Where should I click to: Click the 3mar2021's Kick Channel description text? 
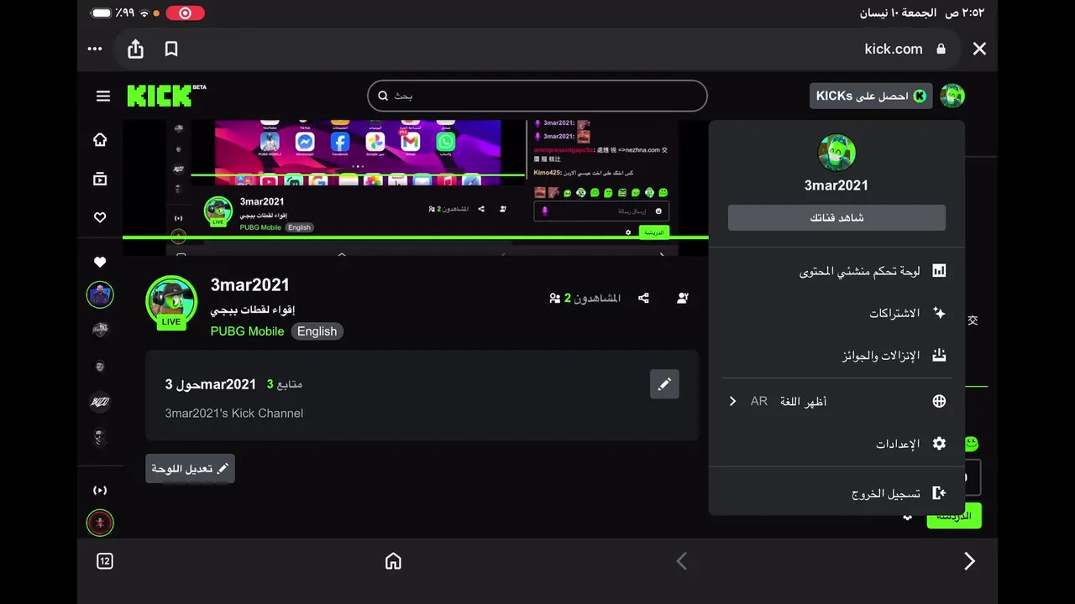pos(234,413)
